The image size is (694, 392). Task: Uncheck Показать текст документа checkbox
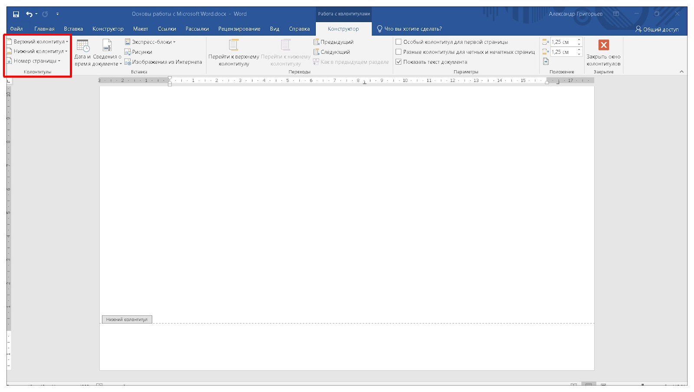[x=399, y=62]
